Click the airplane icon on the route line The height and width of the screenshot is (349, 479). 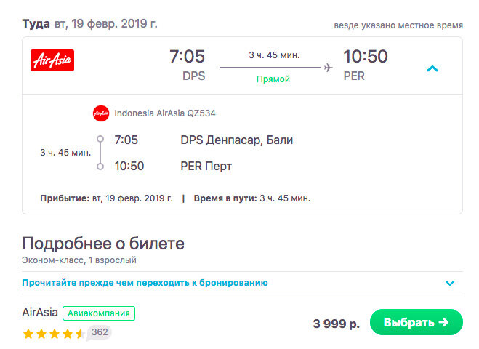(x=328, y=67)
